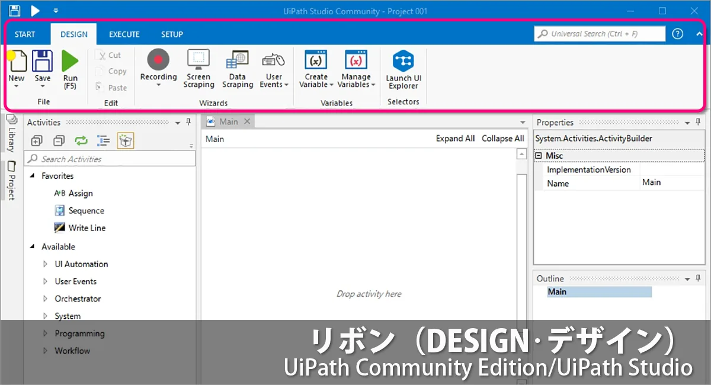Image resolution: width=711 pixels, height=385 pixels.
Task: Switch to the EXECUTE ribbon tab
Action: pyautogui.click(x=124, y=34)
